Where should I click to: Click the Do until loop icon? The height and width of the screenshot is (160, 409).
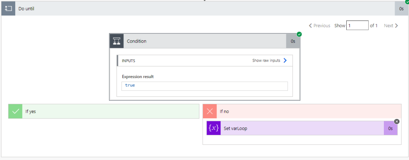pyautogui.click(x=8, y=9)
